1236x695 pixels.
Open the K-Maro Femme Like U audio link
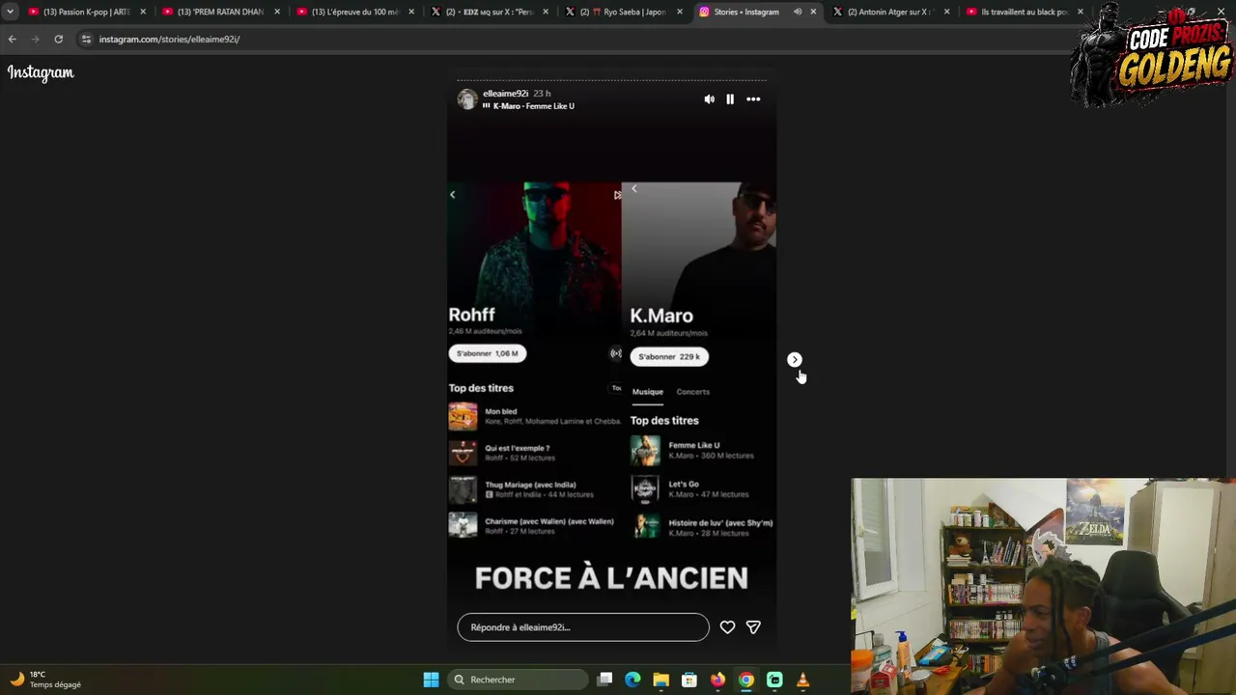pyautogui.click(x=533, y=106)
